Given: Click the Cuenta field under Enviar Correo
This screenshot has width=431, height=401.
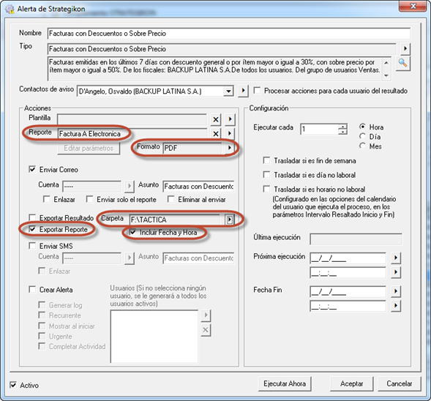Looking at the screenshot, I should click(x=91, y=187).
